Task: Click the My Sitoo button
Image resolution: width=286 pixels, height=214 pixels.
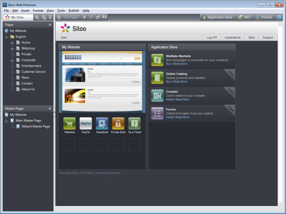Action: coord(18,17)
